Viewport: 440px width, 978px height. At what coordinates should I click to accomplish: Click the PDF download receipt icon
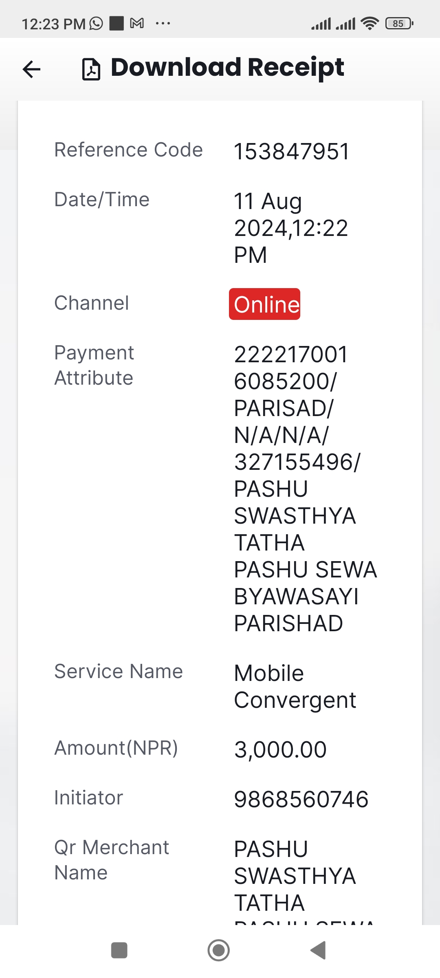point(91,69)
